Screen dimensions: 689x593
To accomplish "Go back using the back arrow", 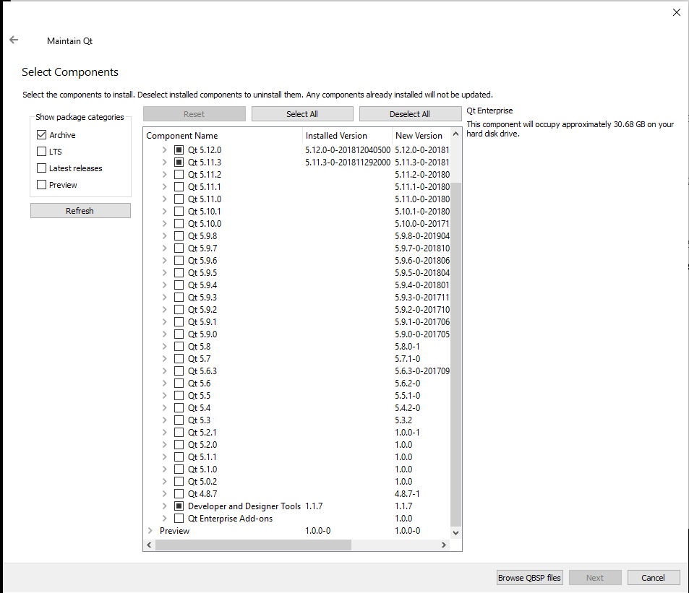I will (x=14, y=40).
